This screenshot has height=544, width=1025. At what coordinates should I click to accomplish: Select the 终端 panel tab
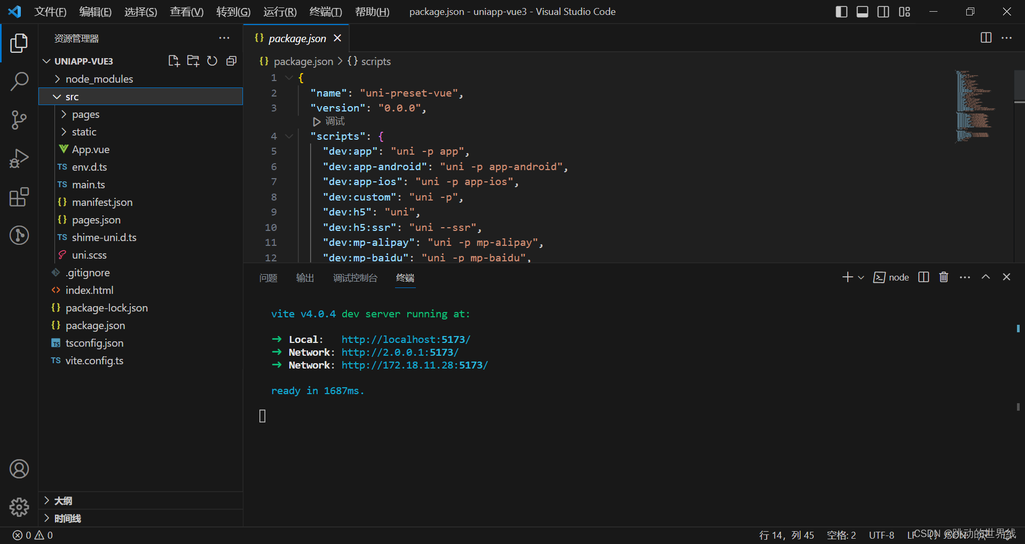pyautogui.click(x=405, y=278)
